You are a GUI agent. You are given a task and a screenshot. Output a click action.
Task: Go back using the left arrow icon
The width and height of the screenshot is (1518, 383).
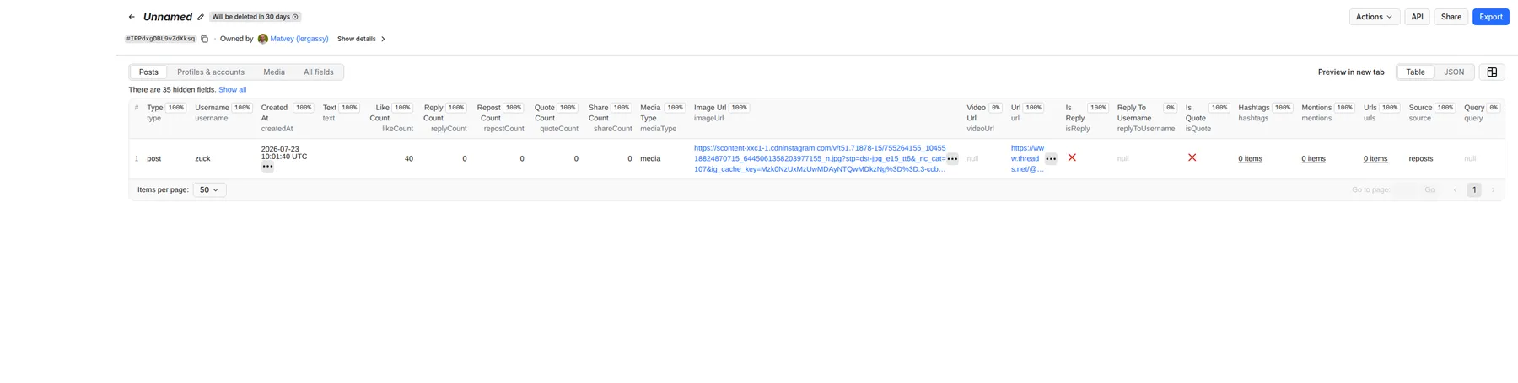(x=132, y=17)
